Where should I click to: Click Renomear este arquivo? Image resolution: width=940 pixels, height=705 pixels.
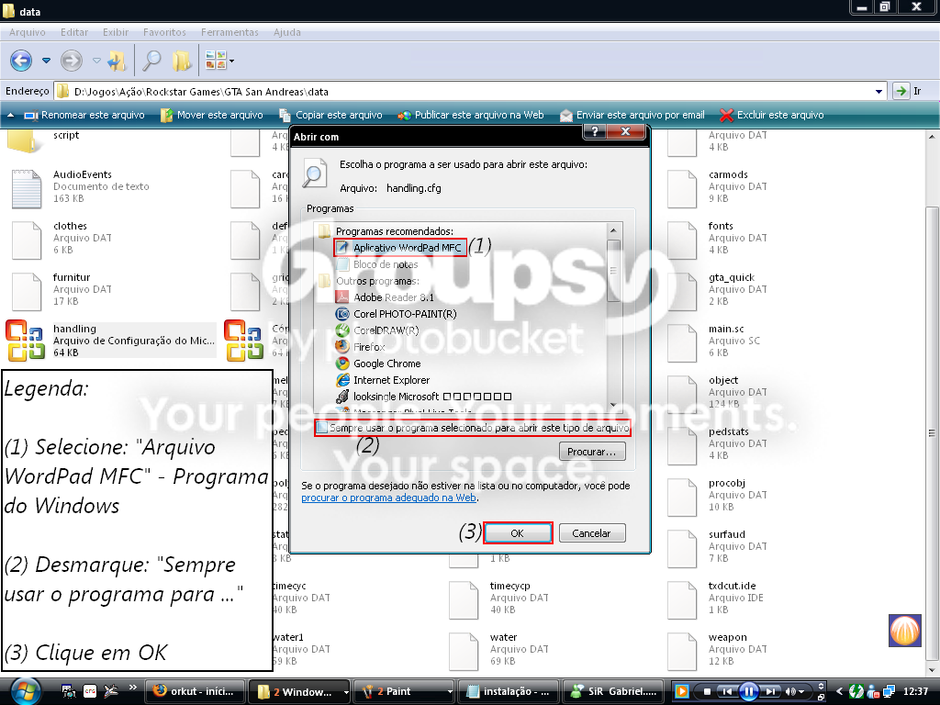(84, 115)
